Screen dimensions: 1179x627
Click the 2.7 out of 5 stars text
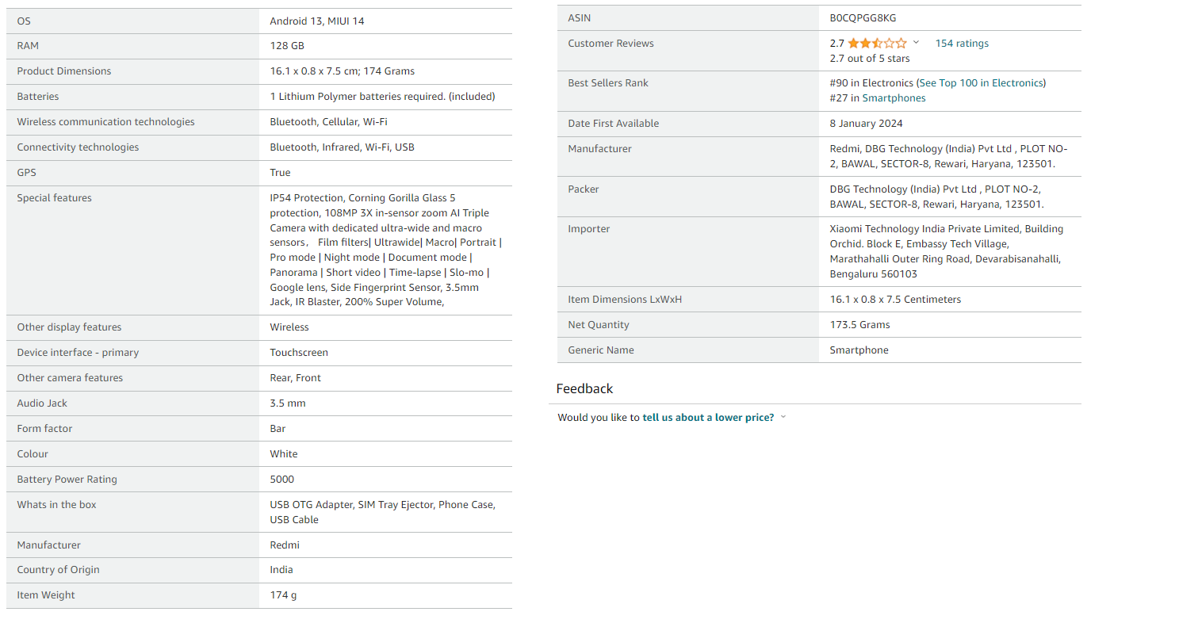point(870,59)
